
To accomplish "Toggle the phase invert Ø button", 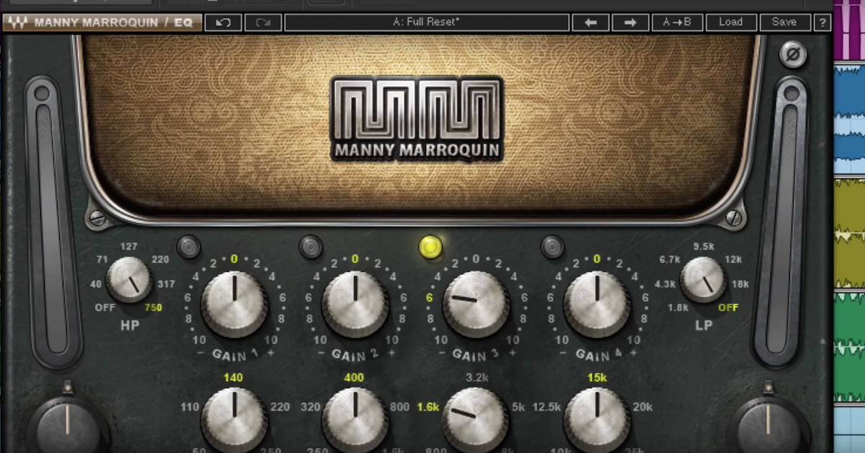I will click(x=793, y=54).
